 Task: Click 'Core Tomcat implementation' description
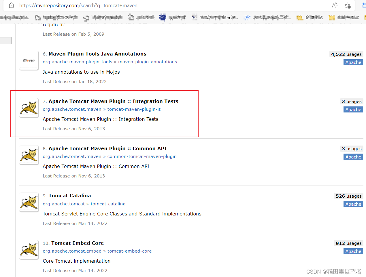tap(77, 261)
